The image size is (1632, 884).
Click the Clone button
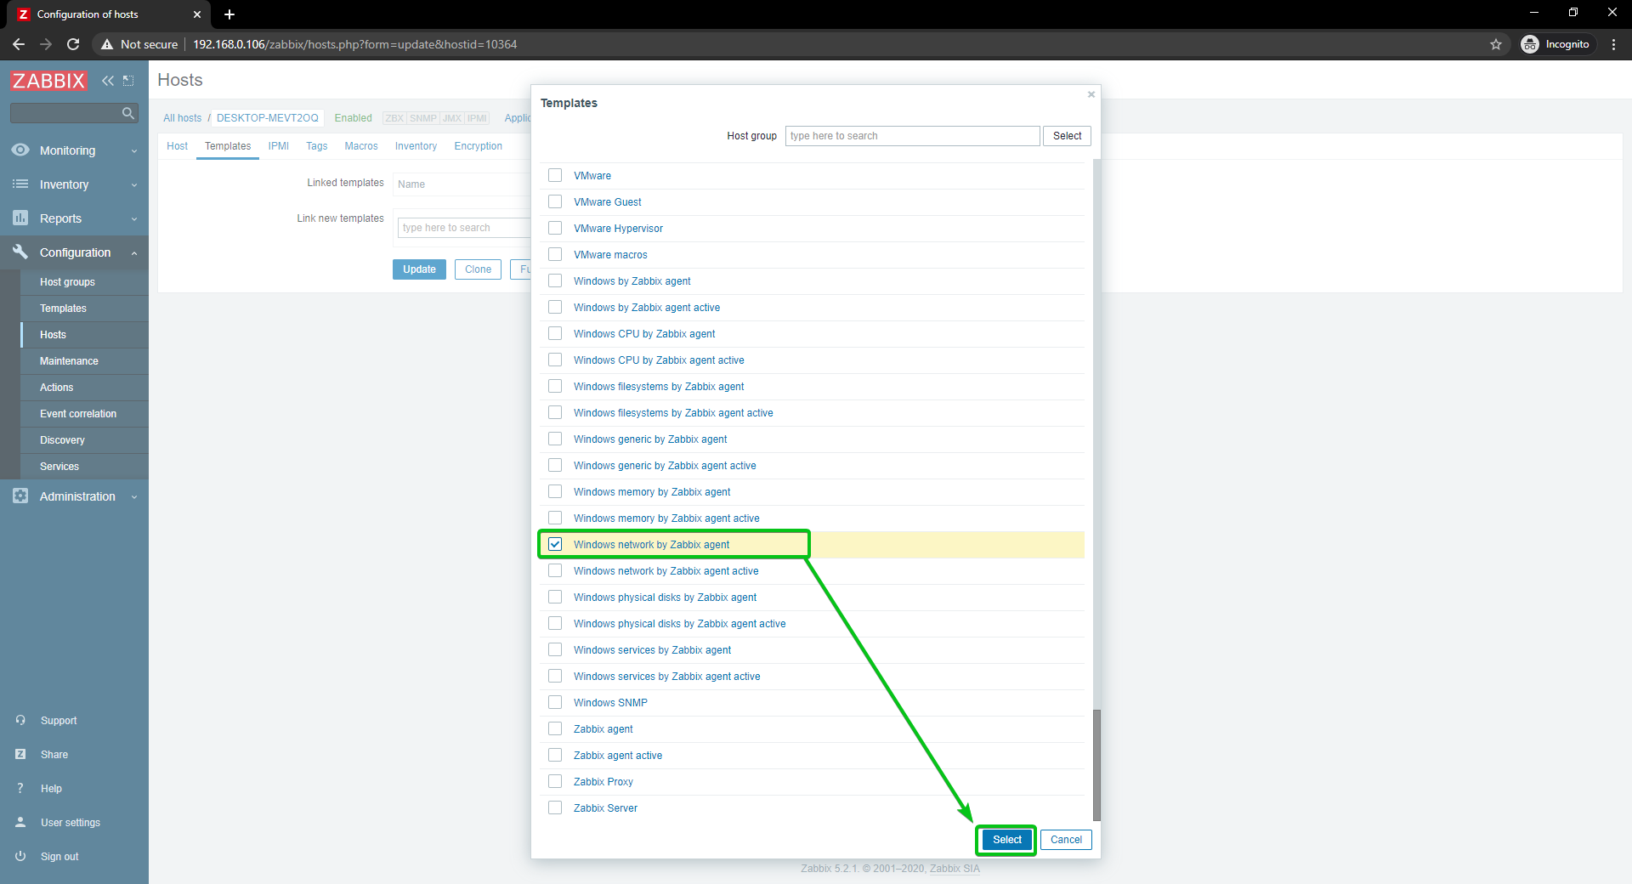tap(478, 269)
